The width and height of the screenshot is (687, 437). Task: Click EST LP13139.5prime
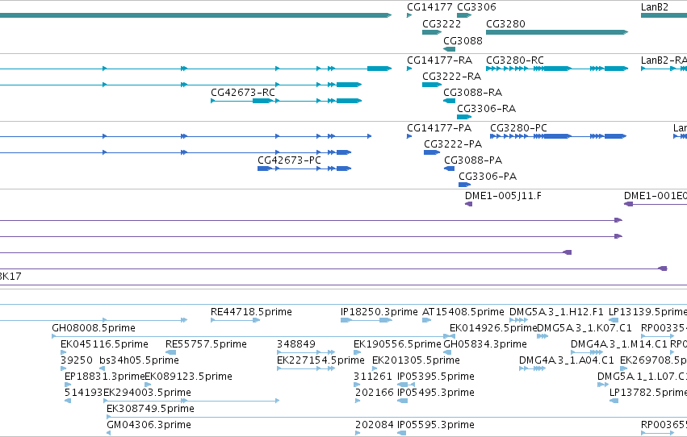647,312
